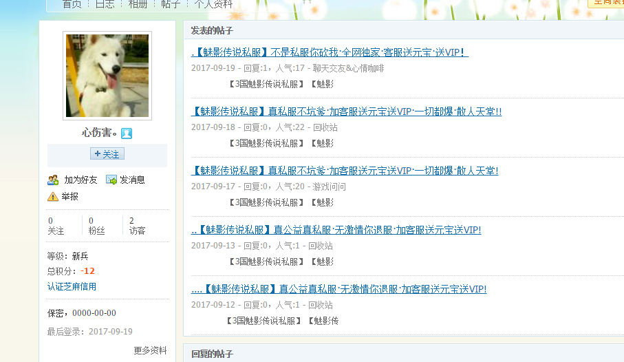Open the 帖子 navigation tab
This screenshot has height=362, width=624.
point(171,4)
